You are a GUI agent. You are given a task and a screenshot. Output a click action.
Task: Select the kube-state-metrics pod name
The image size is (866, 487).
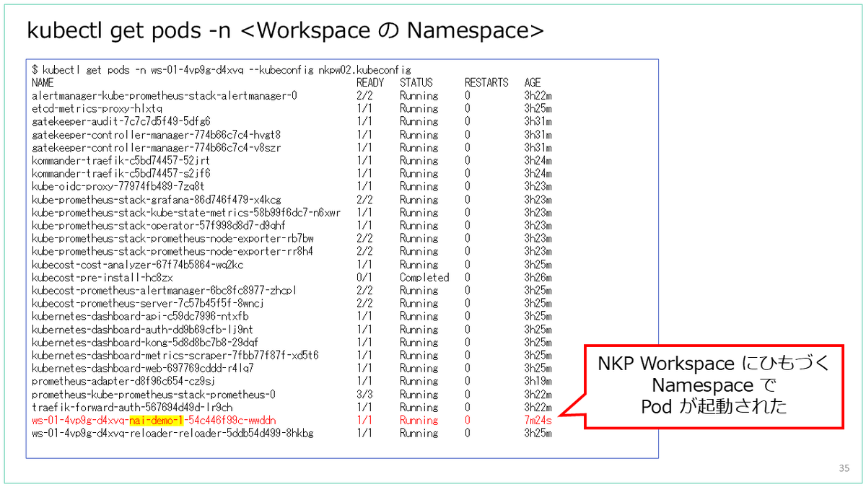[186, 213]
